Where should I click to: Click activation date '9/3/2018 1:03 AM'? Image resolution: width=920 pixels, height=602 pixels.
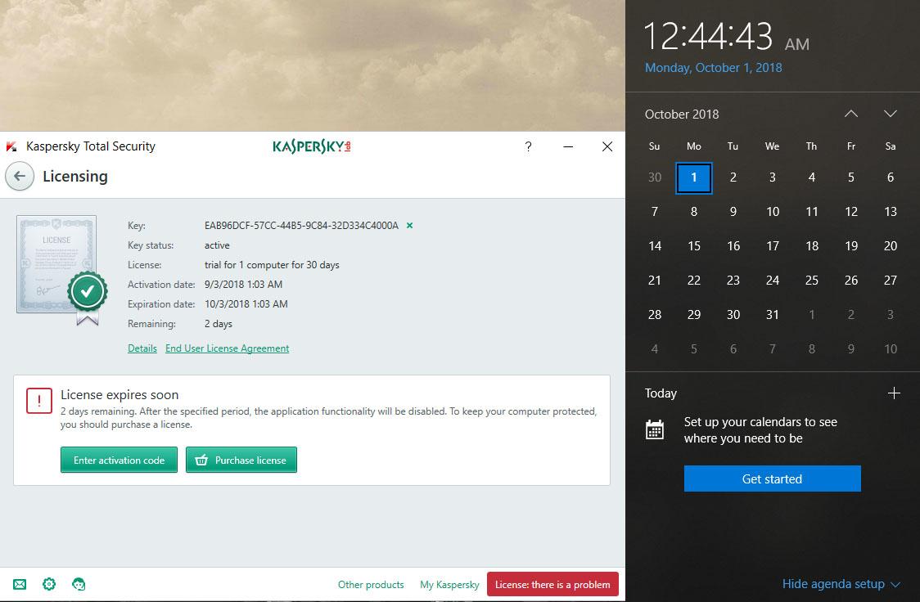point(243,285)
